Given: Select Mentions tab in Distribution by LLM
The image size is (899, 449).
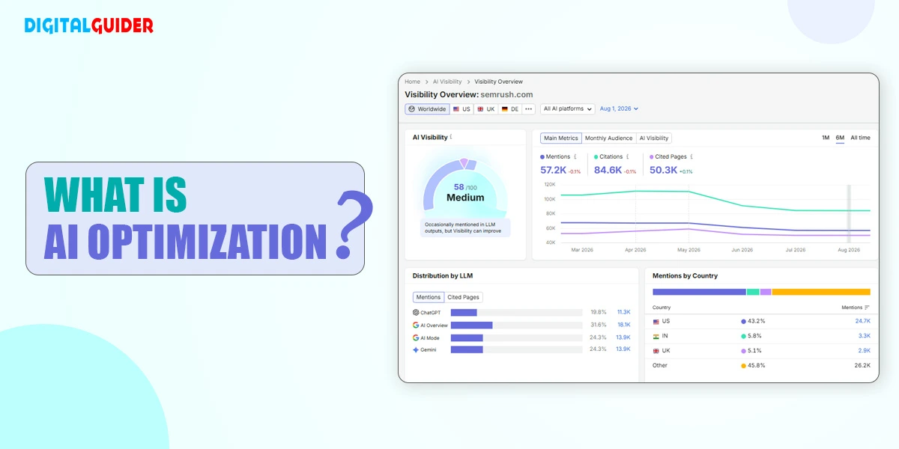Looking at the screenshot, I should tap(429, 297).
